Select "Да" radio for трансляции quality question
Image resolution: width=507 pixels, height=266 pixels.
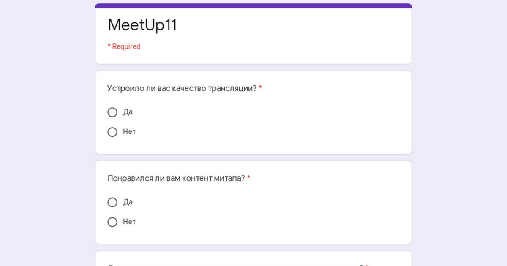[112, 112]
